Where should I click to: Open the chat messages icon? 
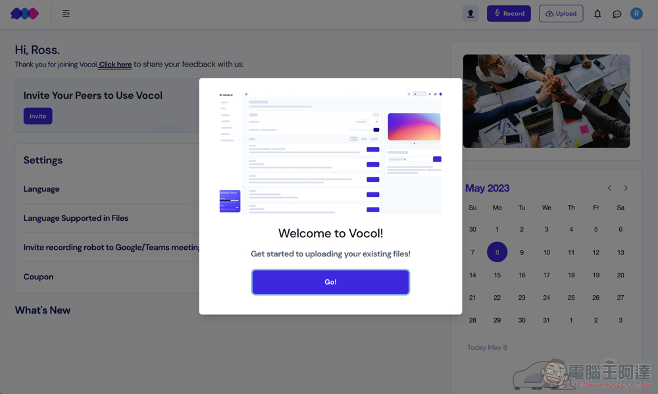617,14
